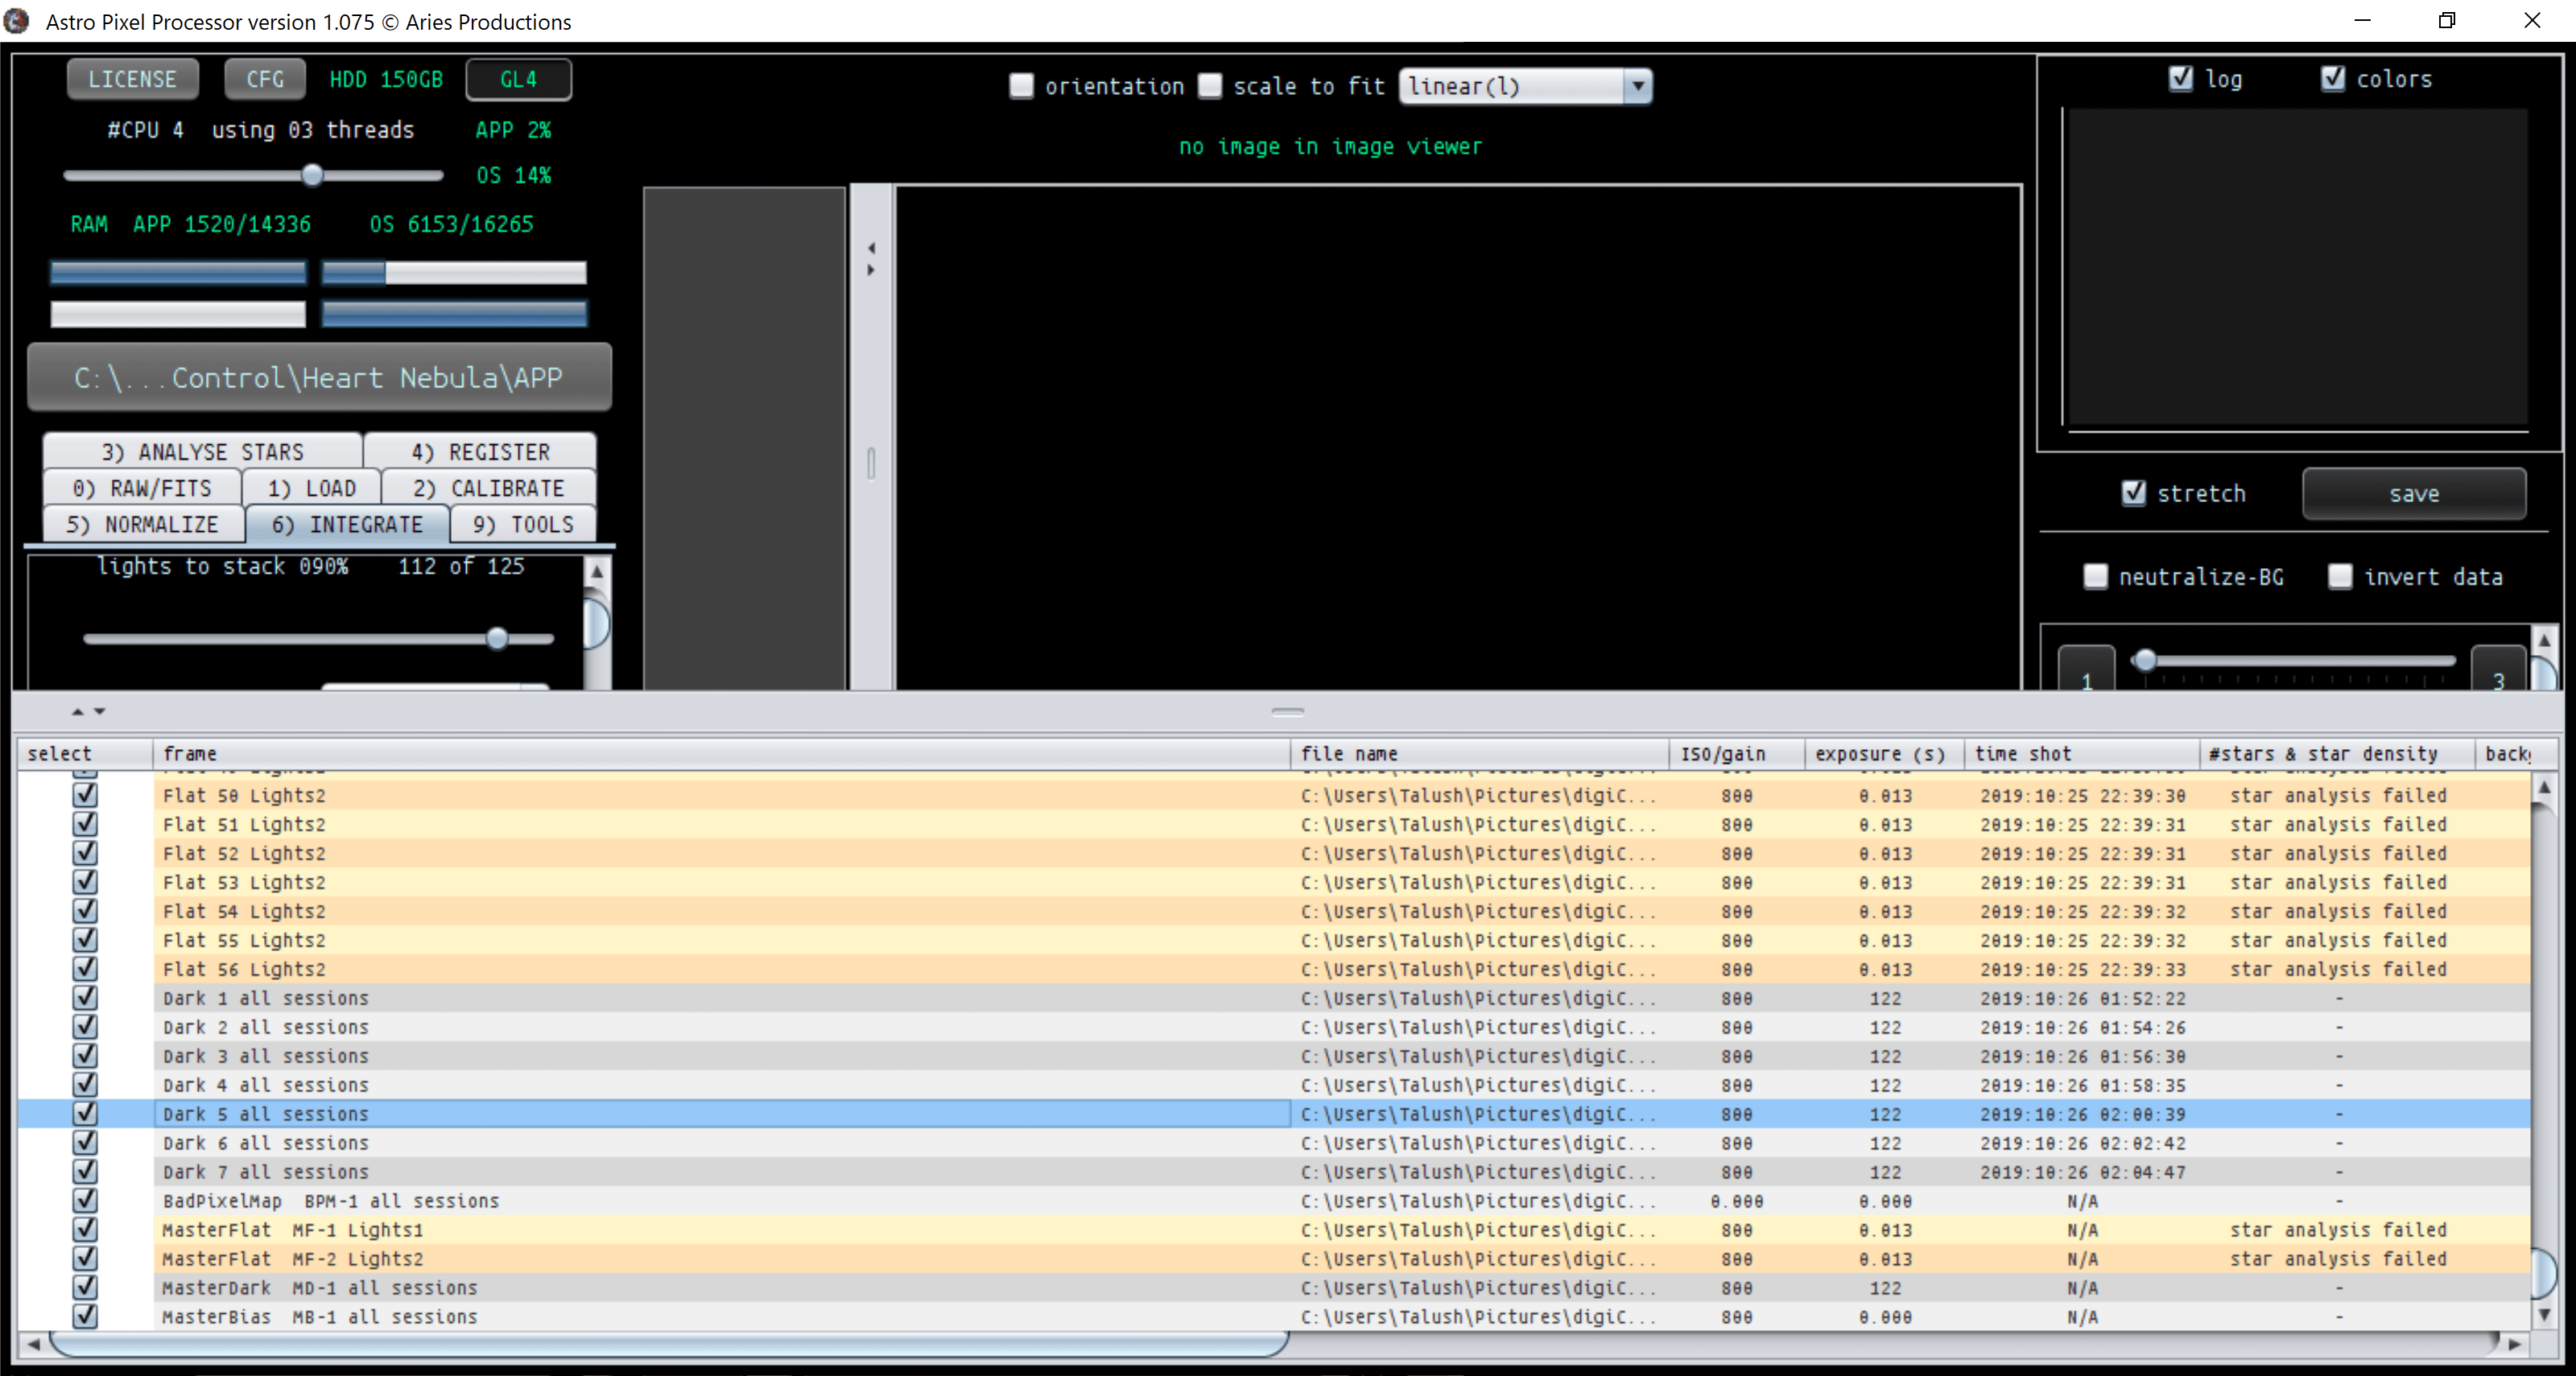This screenshot has height=1376, width=2576.
Task: Uncheck MasterDark MD-1 row checkbox
Action: pyautogui.click(x=85, y=1287)
